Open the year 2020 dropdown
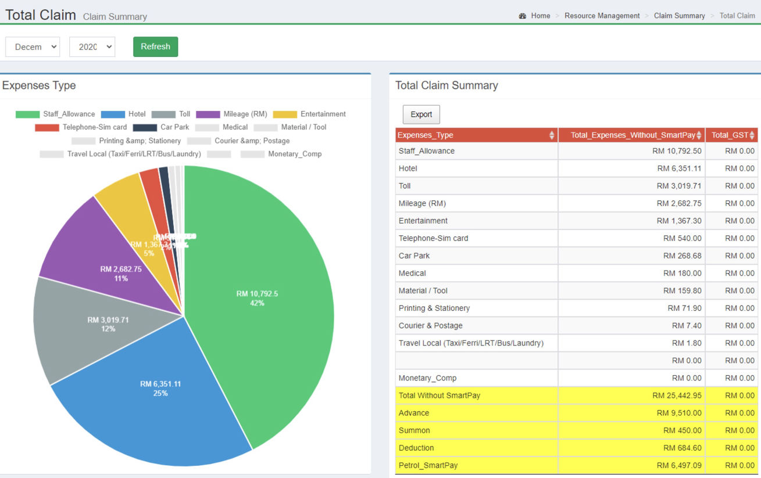This screenshot has height=478, width=761. pyautogui.click(x=92, y=47)
